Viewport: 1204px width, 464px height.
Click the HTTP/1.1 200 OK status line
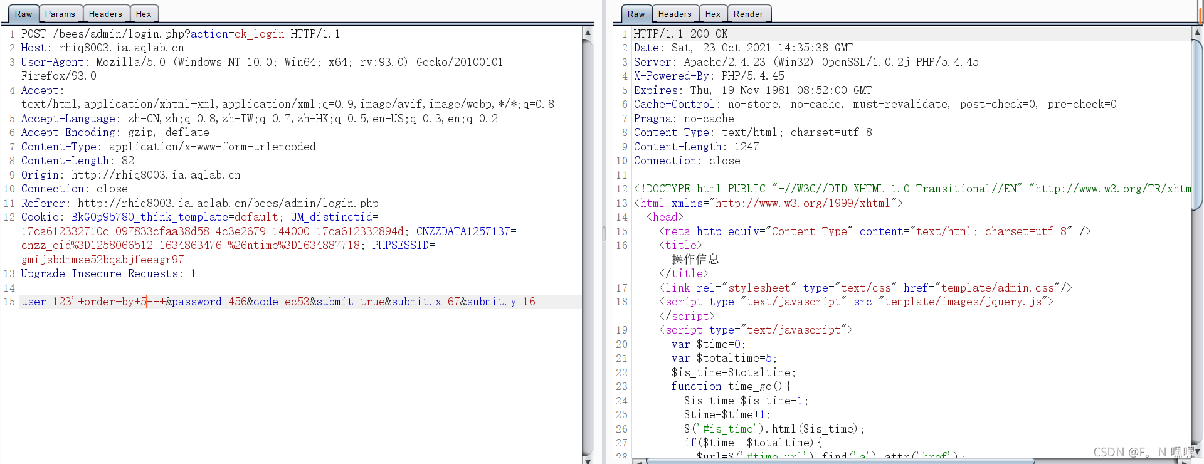(x=681, y=34)
